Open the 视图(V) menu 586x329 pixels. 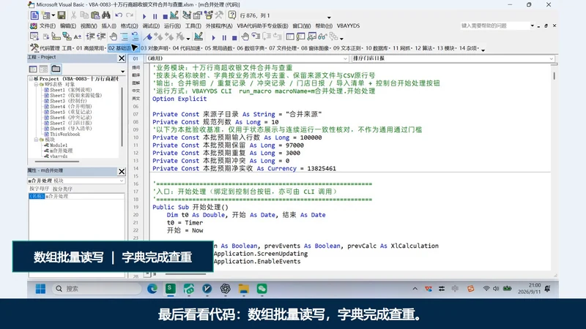pos(89,26)
